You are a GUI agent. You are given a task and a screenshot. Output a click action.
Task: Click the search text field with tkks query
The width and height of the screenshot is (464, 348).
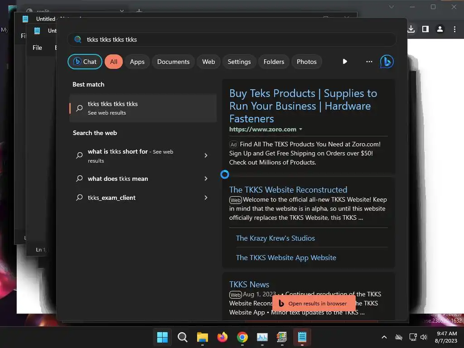(x=232, y=39)
